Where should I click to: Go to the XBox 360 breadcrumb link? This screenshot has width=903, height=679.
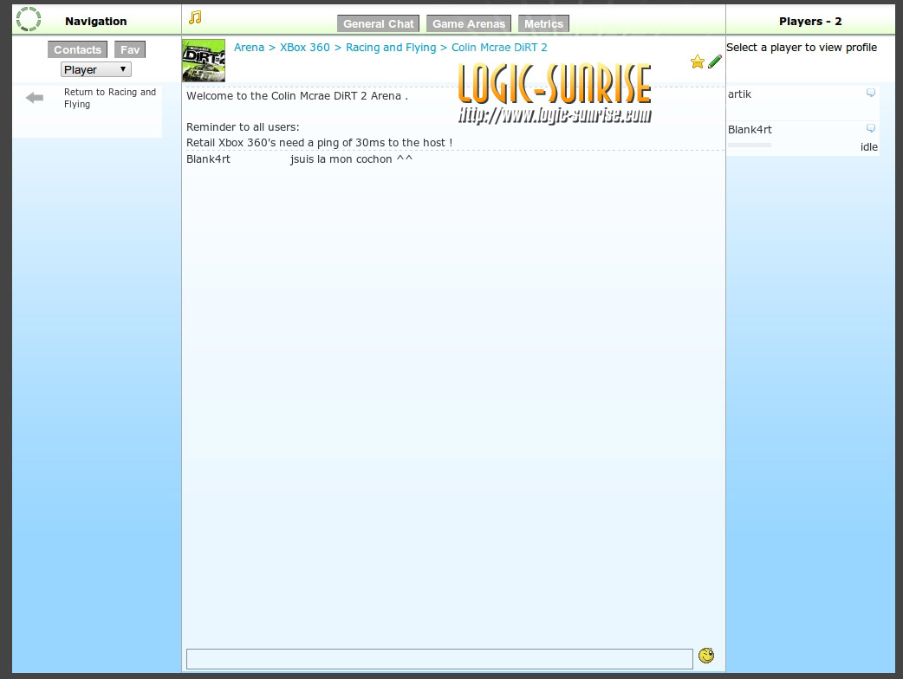tap(305, 47)
